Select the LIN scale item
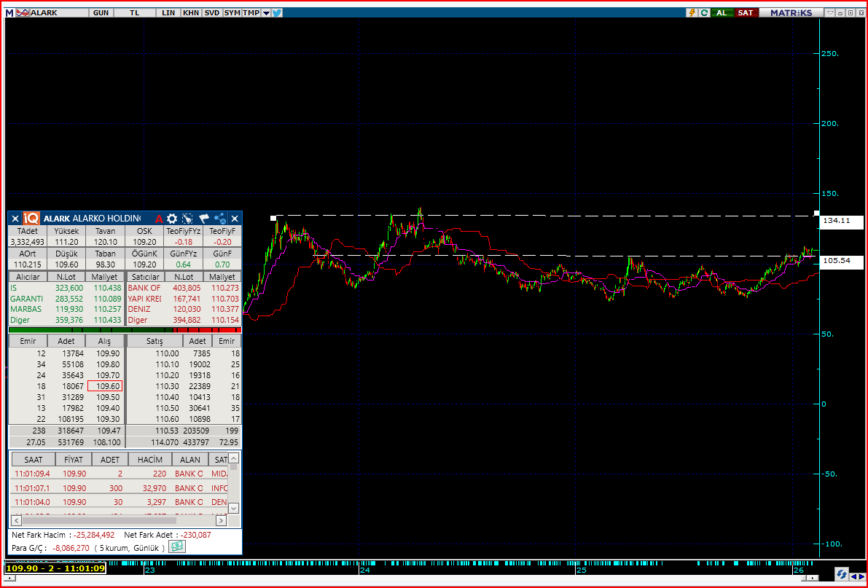The image size is (868, 588). pyautogui.click(x=168, y=12)
